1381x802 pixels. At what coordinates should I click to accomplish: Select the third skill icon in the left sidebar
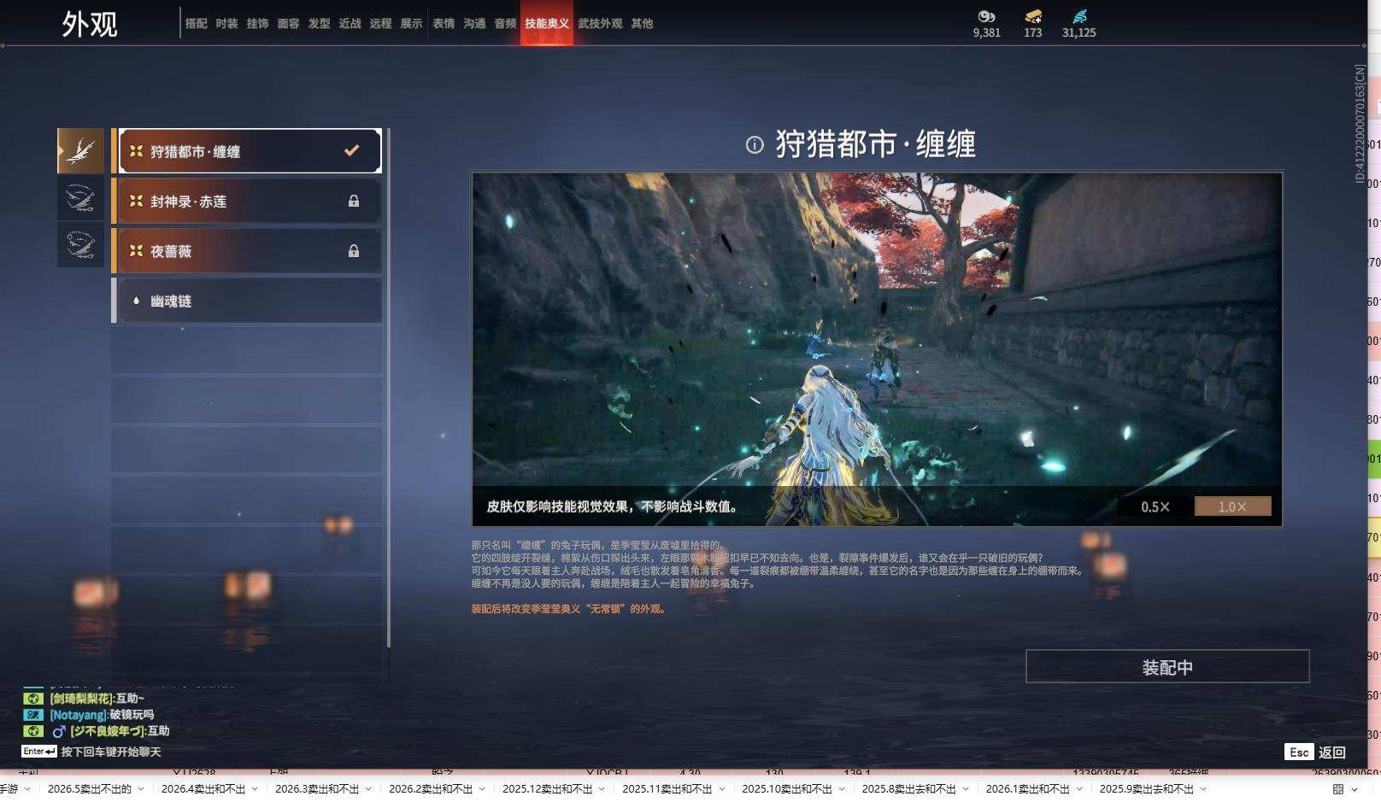80,245
